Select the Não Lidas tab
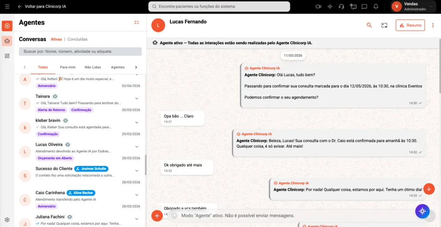441x227 pixels. [93, 67]
